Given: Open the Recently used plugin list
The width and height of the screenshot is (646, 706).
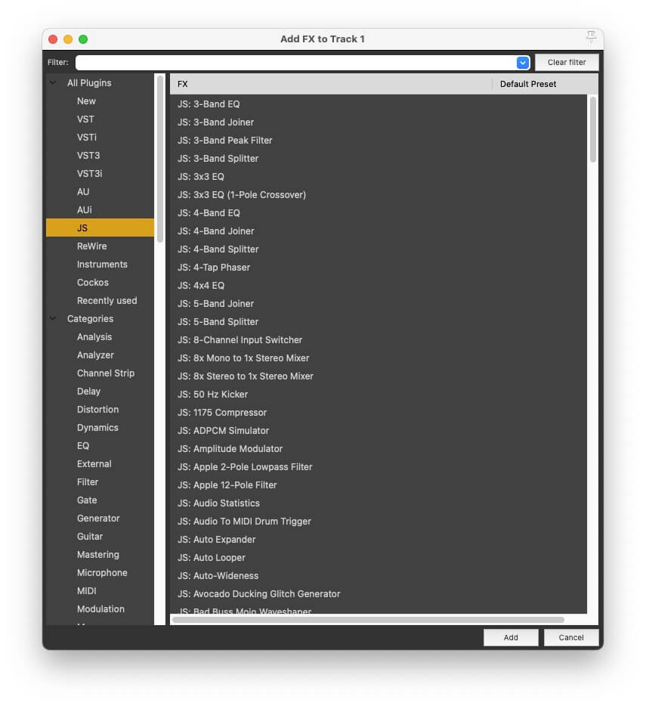Looking at the screenshot, I should 107,301.
